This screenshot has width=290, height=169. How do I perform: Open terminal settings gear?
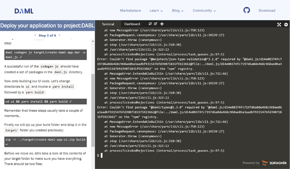286,25
